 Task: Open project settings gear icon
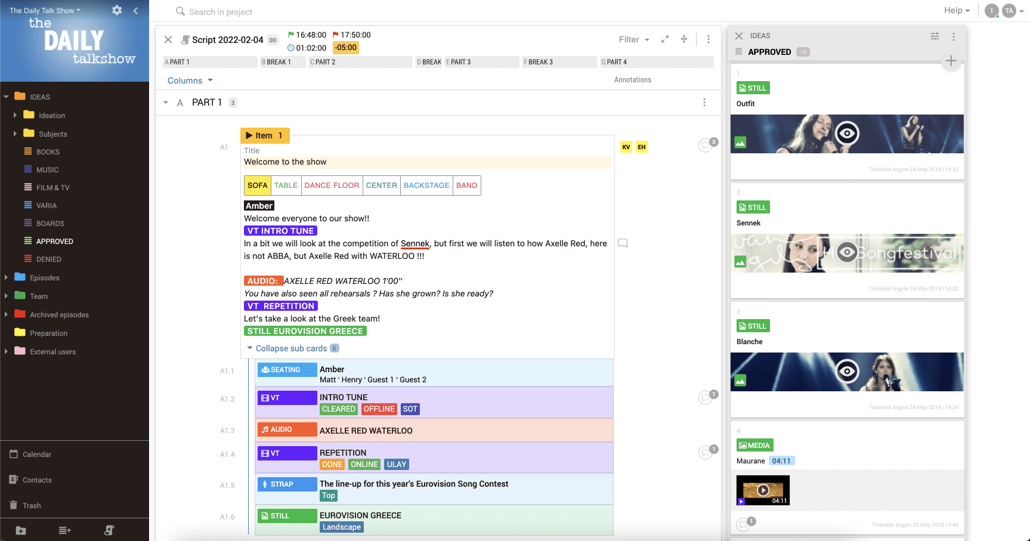pyautogui.click(x=117, y=10)
